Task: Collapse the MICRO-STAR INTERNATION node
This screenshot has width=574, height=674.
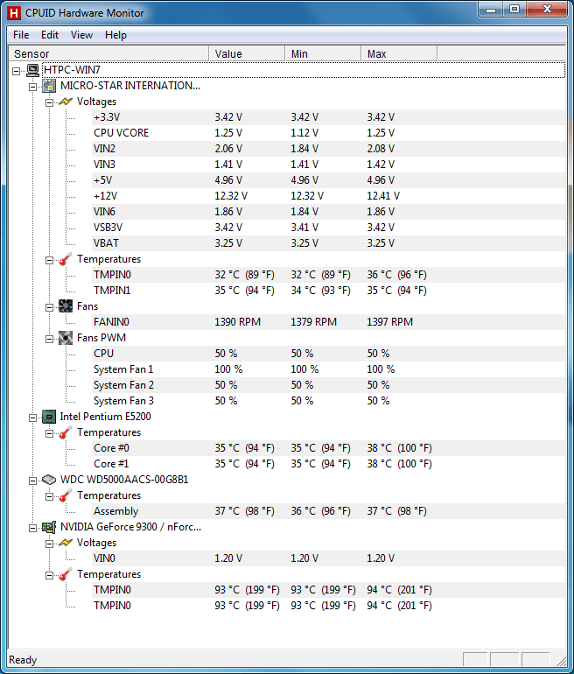Action: 32,87
